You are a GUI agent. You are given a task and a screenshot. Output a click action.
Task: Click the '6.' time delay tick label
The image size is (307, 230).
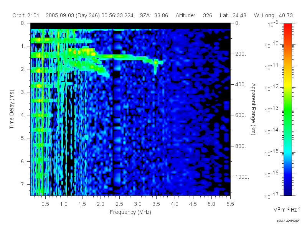[x=23, y=161]
